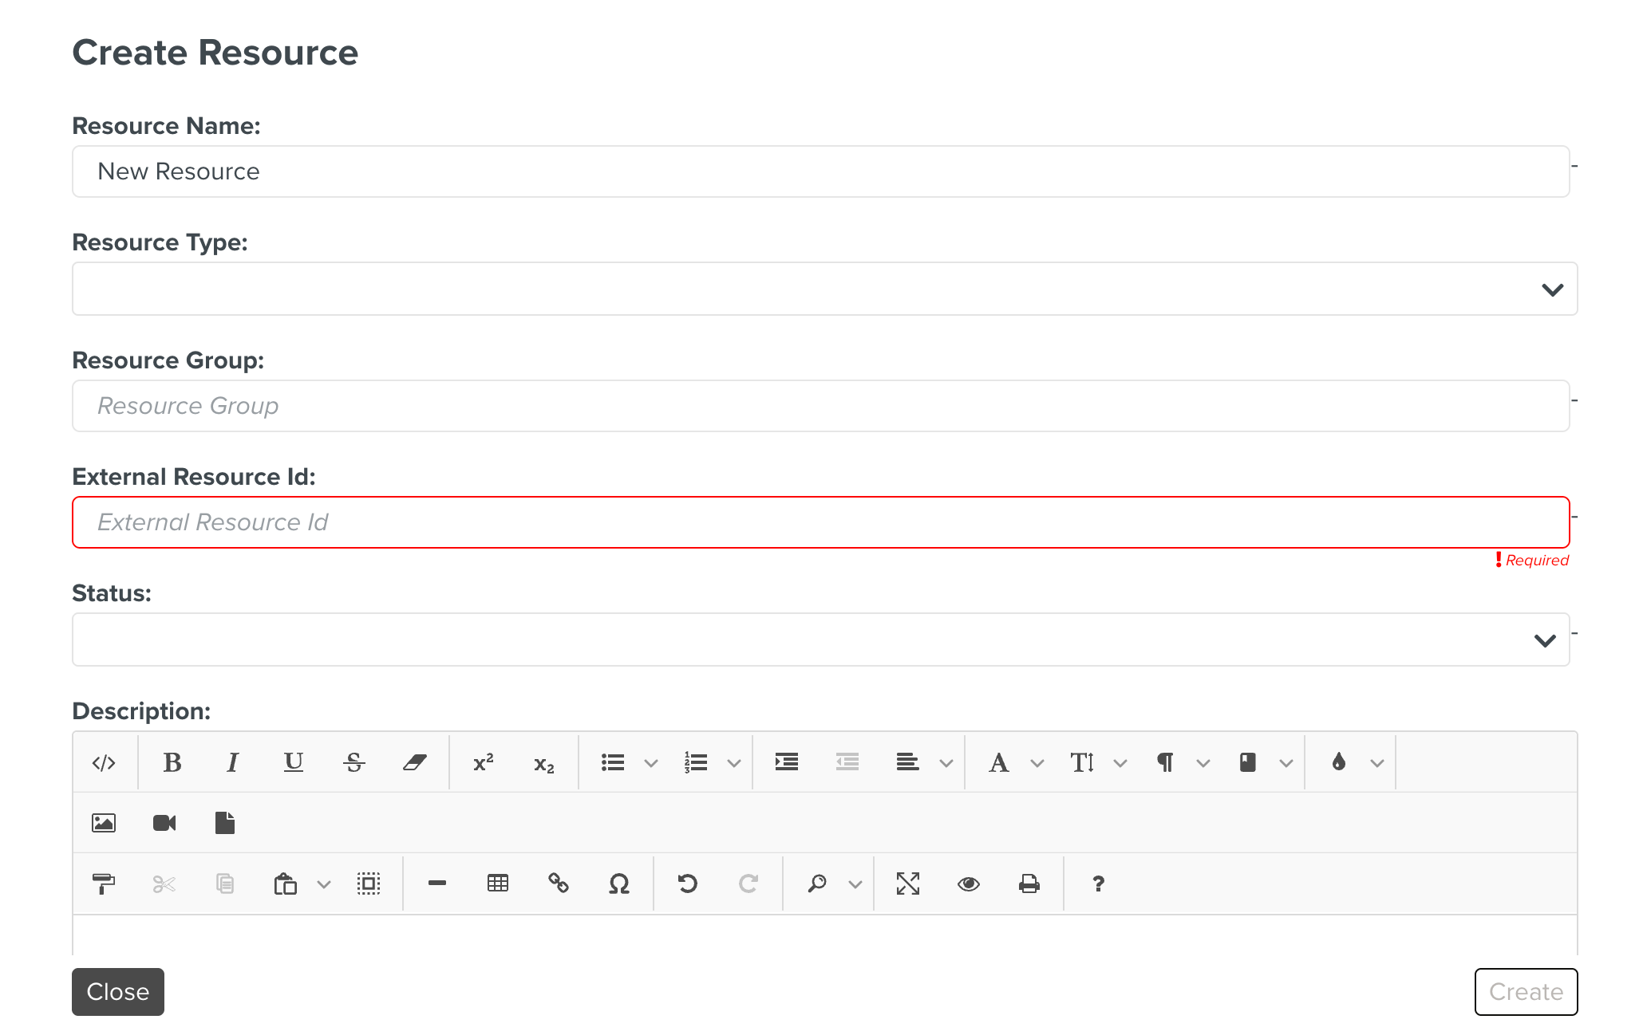Toggle subscript formatting
The height and width of the screenshot is (1035, 1647).
point(543,762)
